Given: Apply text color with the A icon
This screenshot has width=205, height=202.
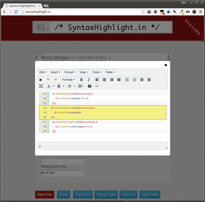Looking at the screenshot, I should (x=49, y=86).
